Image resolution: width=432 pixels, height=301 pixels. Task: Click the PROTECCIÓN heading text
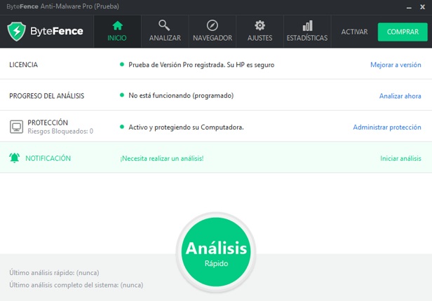tap(48, 122)
